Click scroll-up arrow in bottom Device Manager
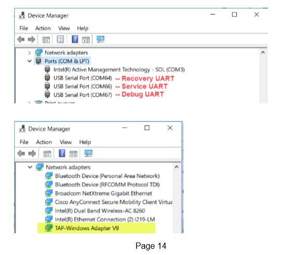This screenshot has width=288, height=255. (176, 167)
